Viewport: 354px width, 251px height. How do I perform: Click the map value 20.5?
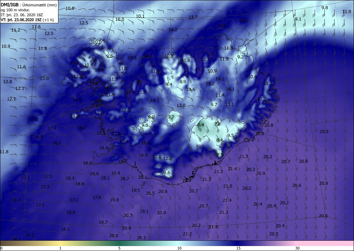(150, 193)
